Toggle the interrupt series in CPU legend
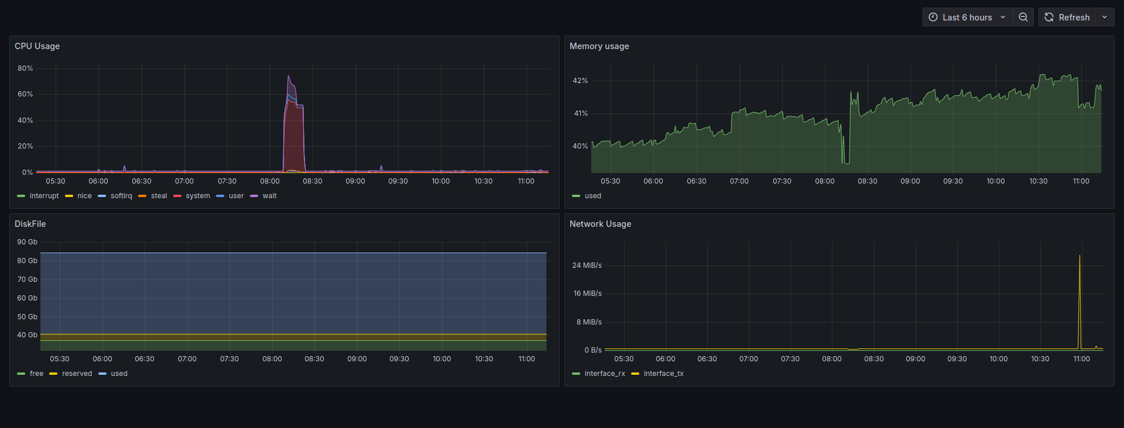This screenshot has height=428, width=1124. 44,196
